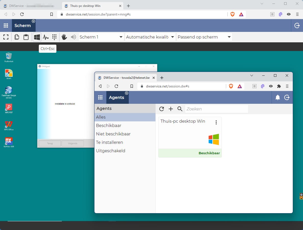Expand the inner browser tab search chevron
Screen dimensions: 303x230
[252, 75]
